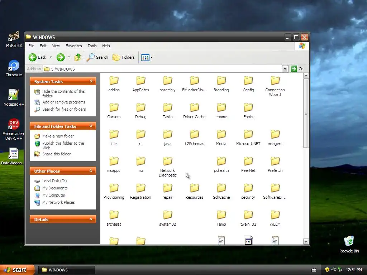
Task: Click the MyPal 68 desktop shortcut
Action: [14, 39]
